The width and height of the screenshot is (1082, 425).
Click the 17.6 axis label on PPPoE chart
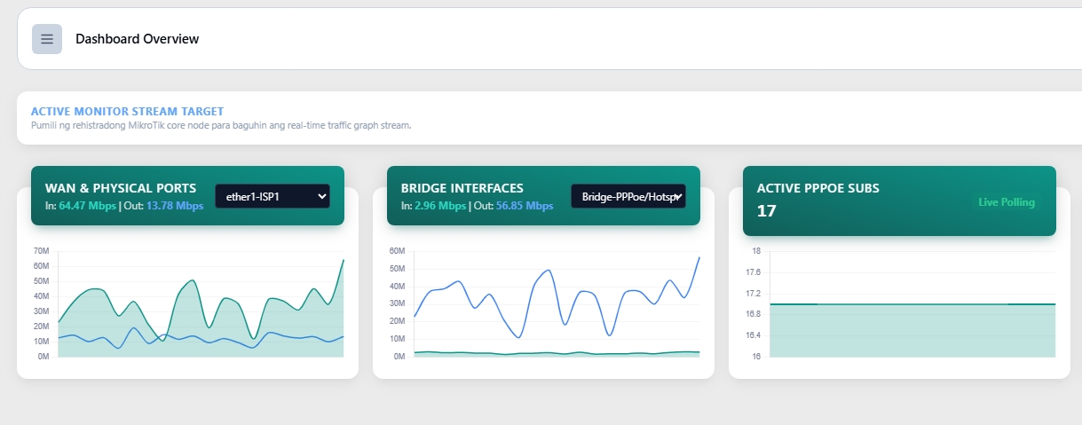(753, 272)
